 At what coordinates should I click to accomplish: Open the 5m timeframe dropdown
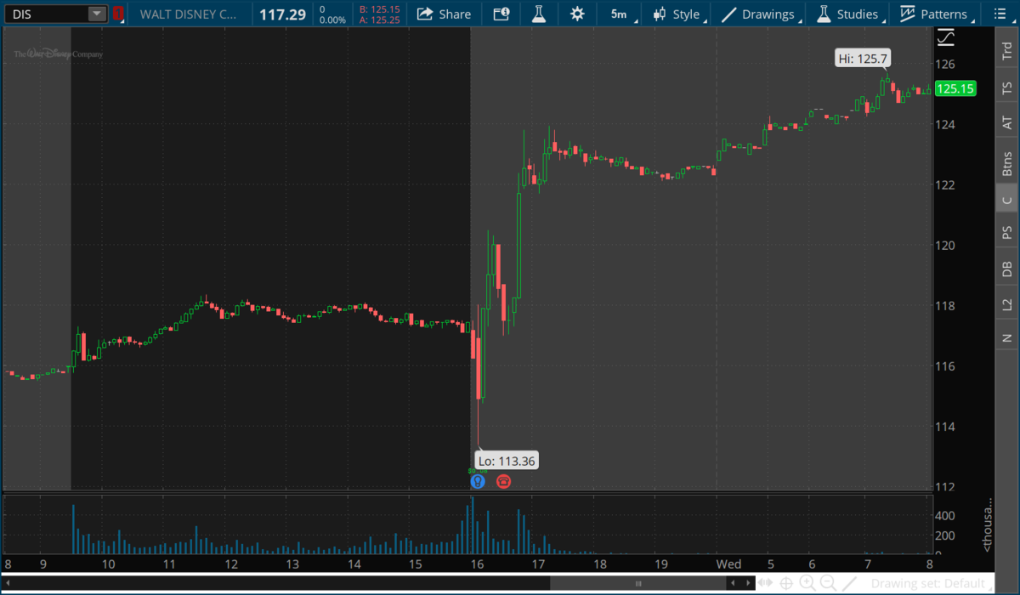click(x=618, y=14)
